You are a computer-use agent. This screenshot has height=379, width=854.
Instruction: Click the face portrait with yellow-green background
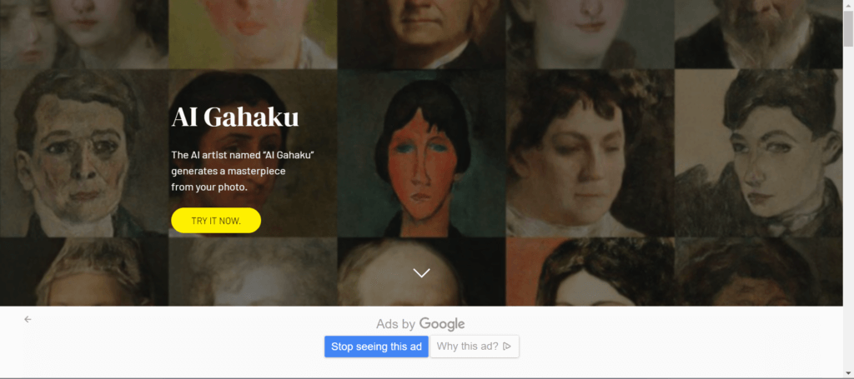(x=253, y=34)
